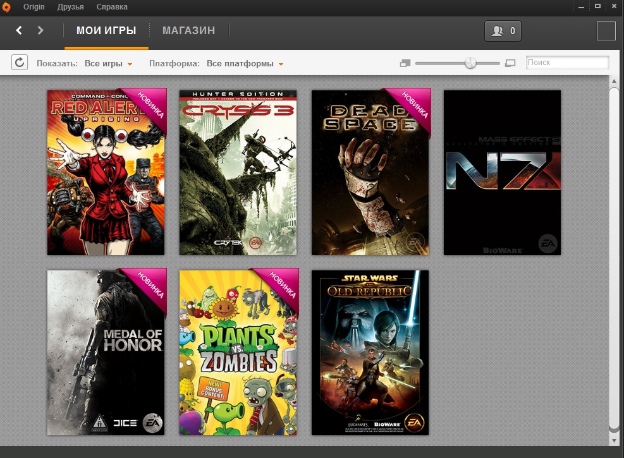Select the Star Wars Old Republic cover
This screenshot has height=458, width=624.
(x=370, y=353)
